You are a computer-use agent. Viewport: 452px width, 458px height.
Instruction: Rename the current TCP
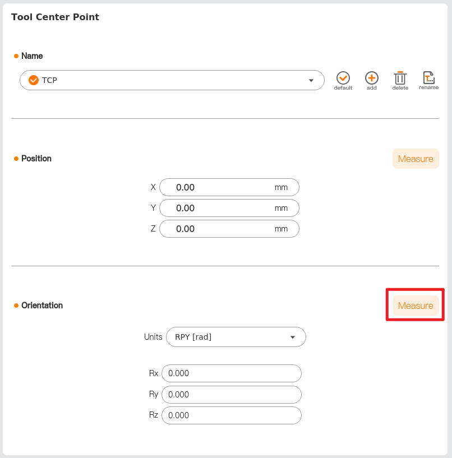[x=428, y=78]
